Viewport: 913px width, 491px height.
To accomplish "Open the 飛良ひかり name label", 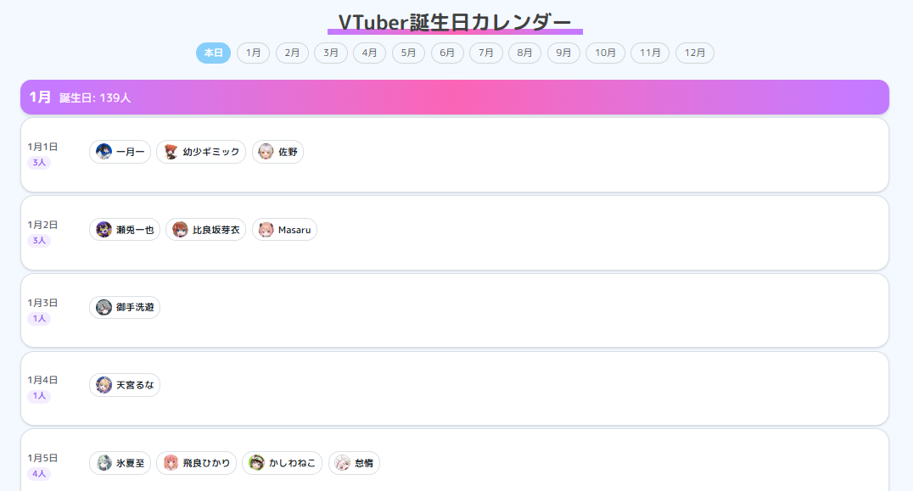I will click(207, 463).
